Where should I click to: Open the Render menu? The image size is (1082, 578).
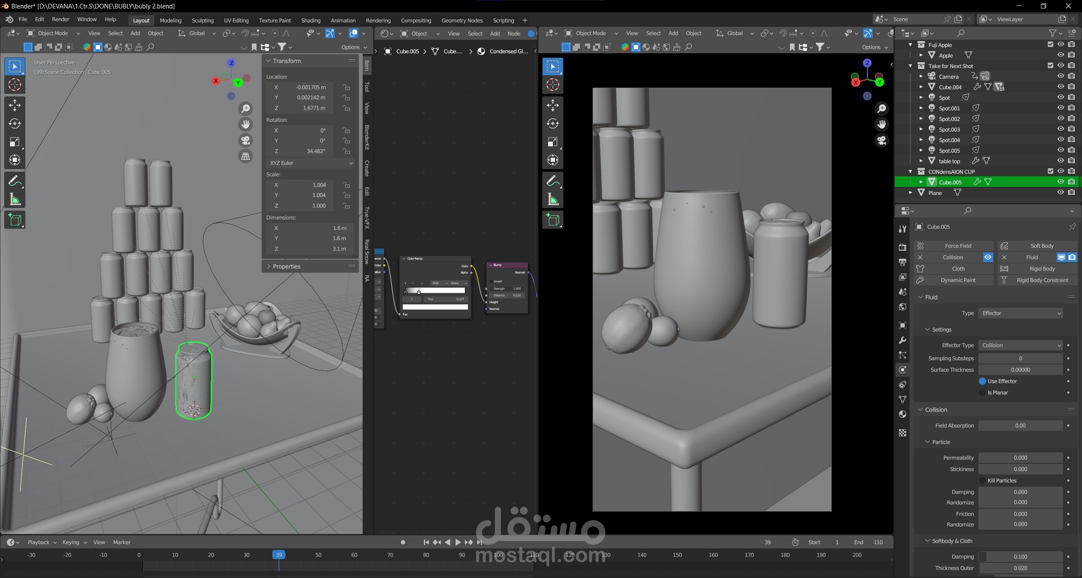[x=60, y=19]
